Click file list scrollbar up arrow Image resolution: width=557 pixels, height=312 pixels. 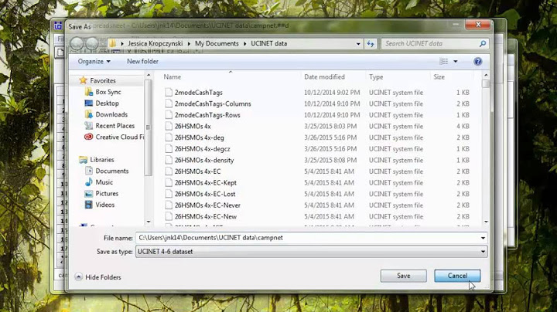[486, 75]
